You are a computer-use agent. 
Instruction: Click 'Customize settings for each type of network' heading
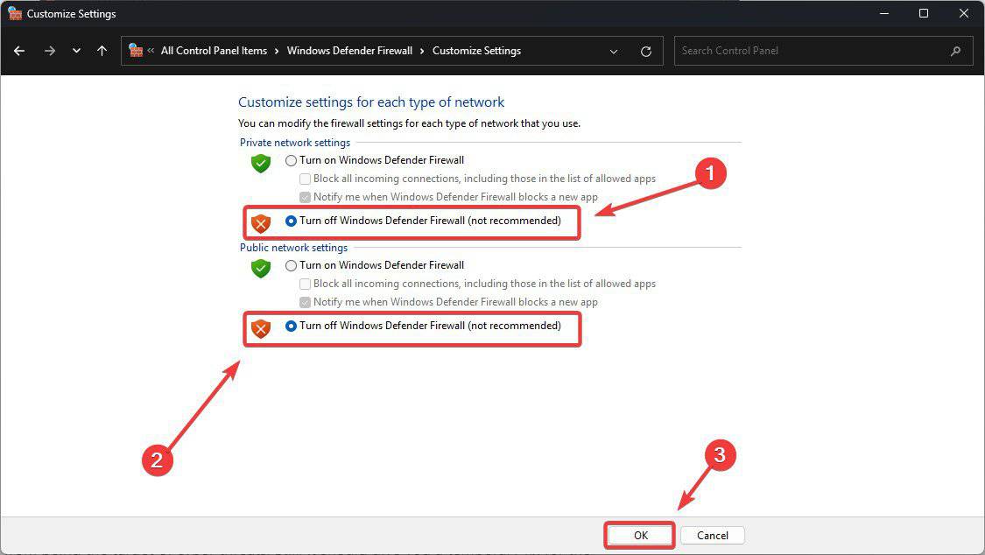(371, 102)
